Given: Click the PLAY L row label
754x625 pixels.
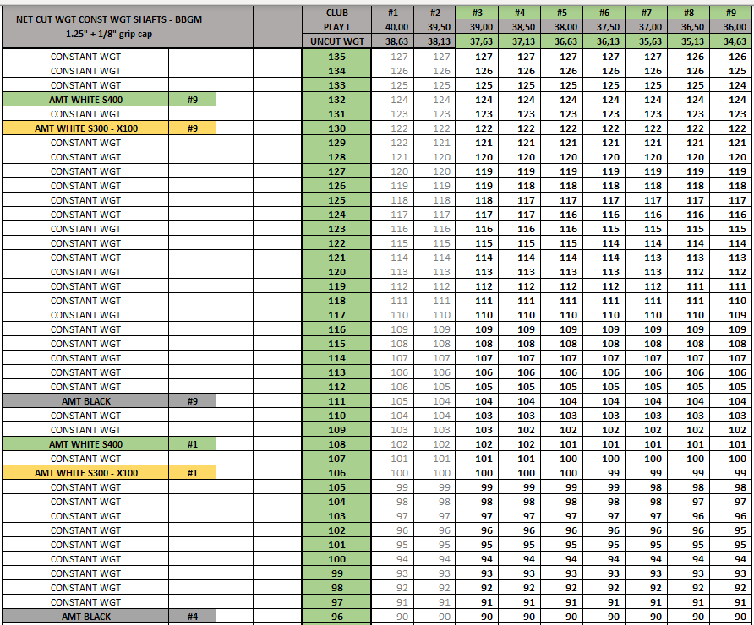Looking at the screenshot, I should [336, 26].
